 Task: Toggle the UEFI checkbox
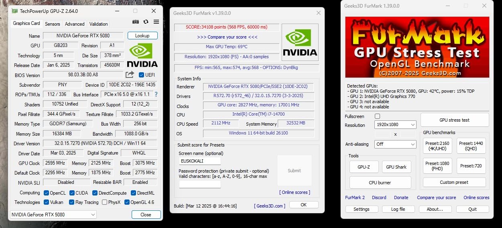pyautogui.click(x=141, y=75)
